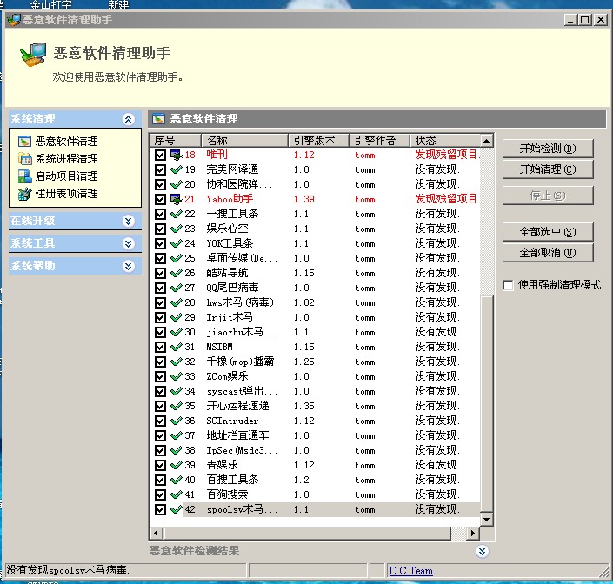The image size is (613, 584).
Task: Click green checkmark icon on row 28
Action: (177, 302)
